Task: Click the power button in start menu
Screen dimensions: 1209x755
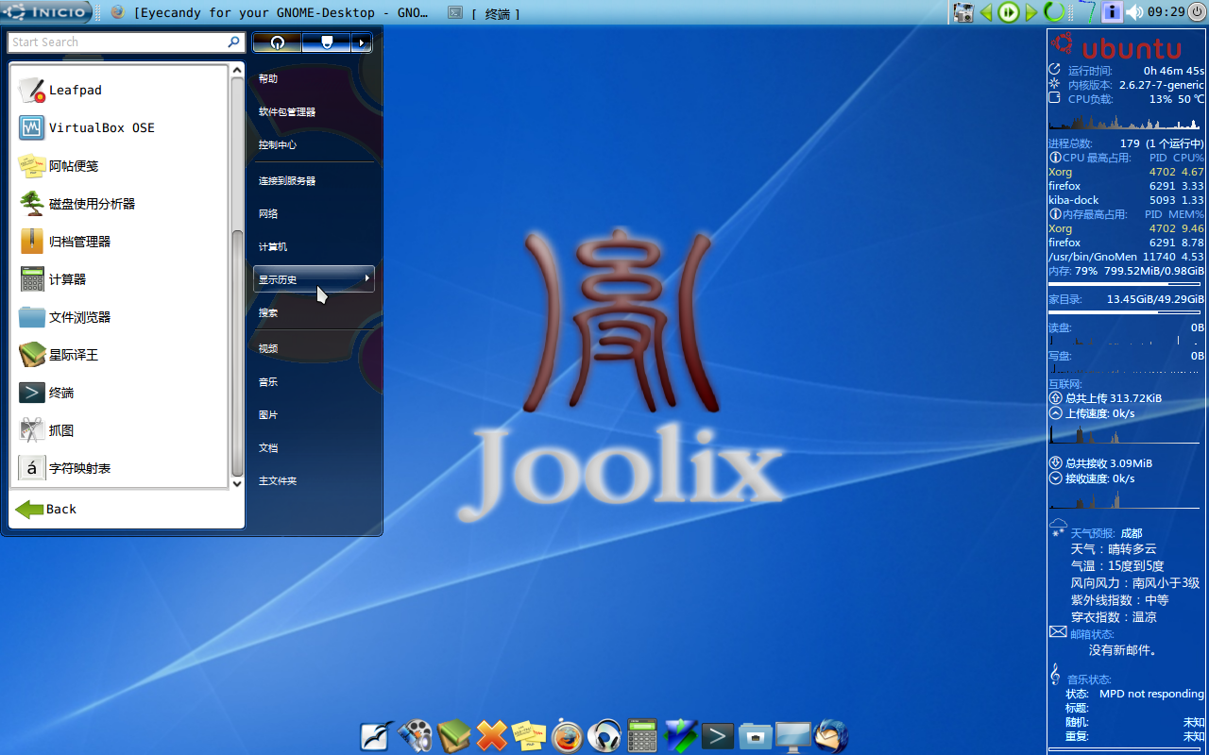Action: 277,42
